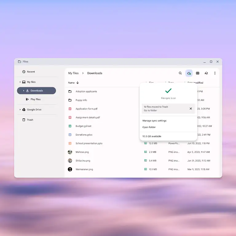Open the three-dot more menu
The width and height of the screenshot is (236, 236).
[x=215, y=73]
